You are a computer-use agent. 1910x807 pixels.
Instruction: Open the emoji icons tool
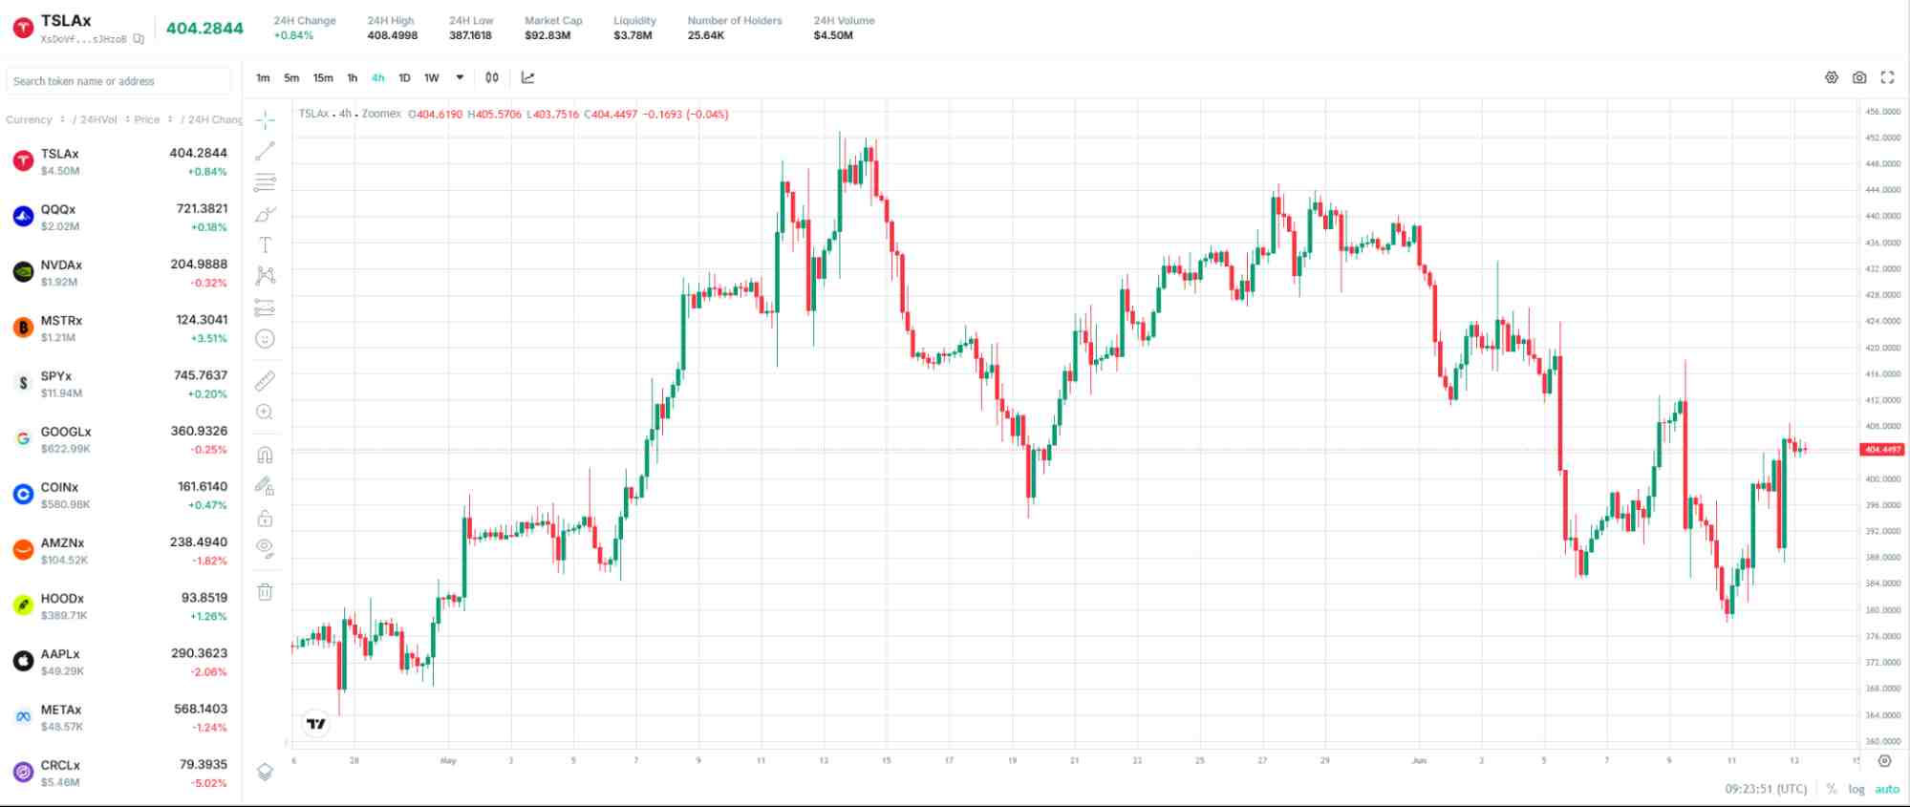[x=266, y=339]
